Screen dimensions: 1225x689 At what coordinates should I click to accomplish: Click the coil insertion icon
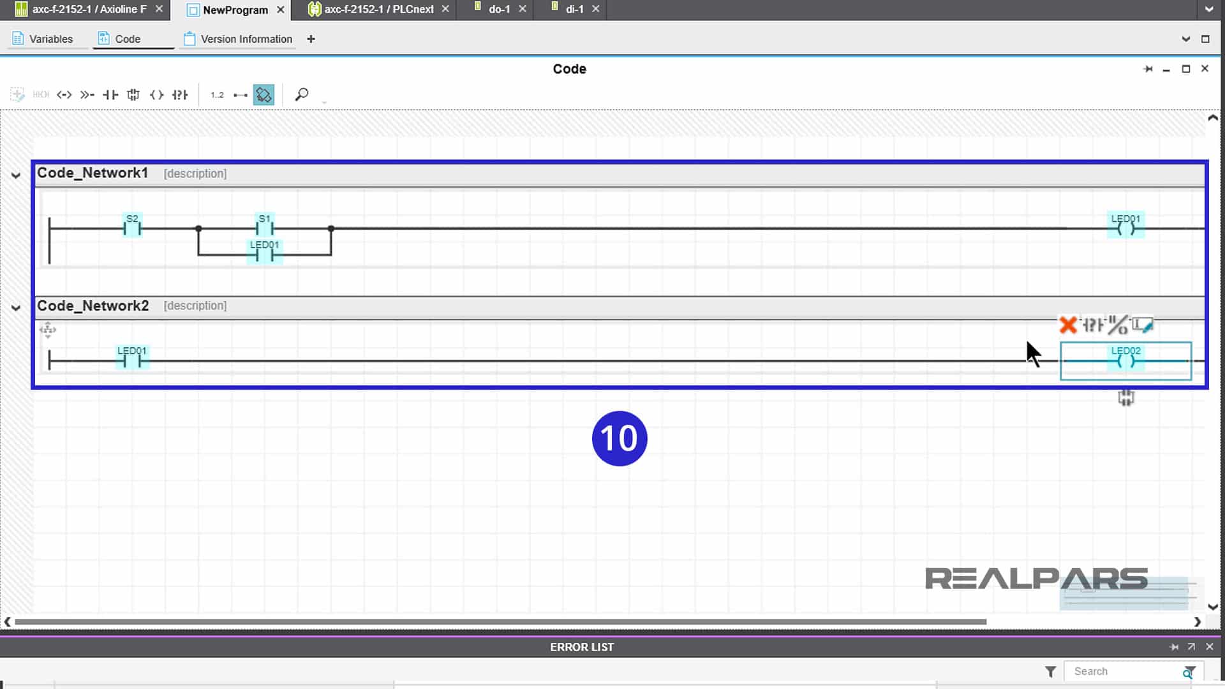pyautogui.click(x=156, y=94)
